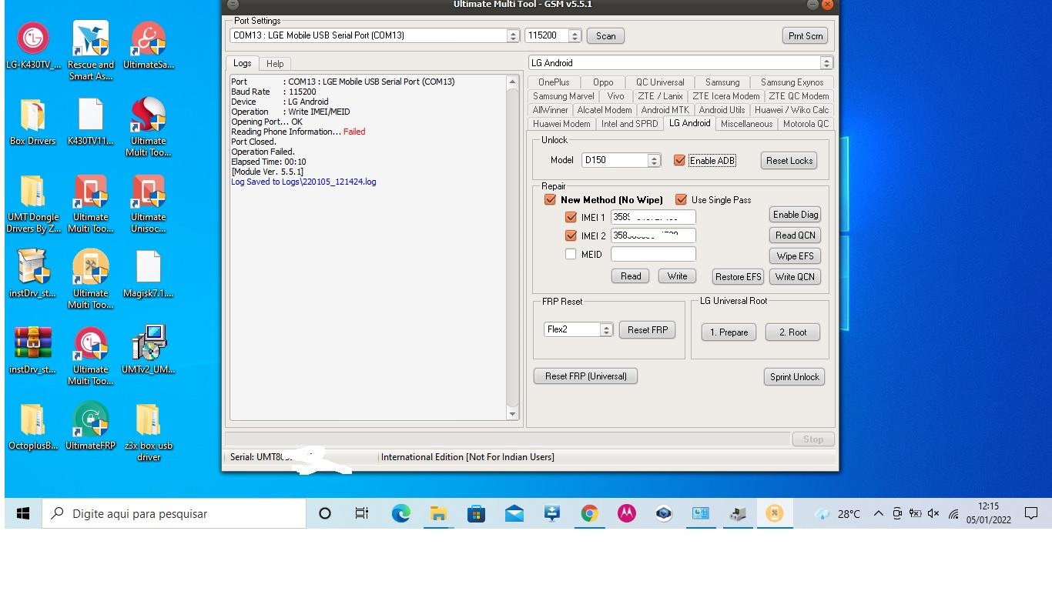Open the Magisk7.1 file
The width and height of the screenshot is (1052, 591).
click(x=149, y=274)
